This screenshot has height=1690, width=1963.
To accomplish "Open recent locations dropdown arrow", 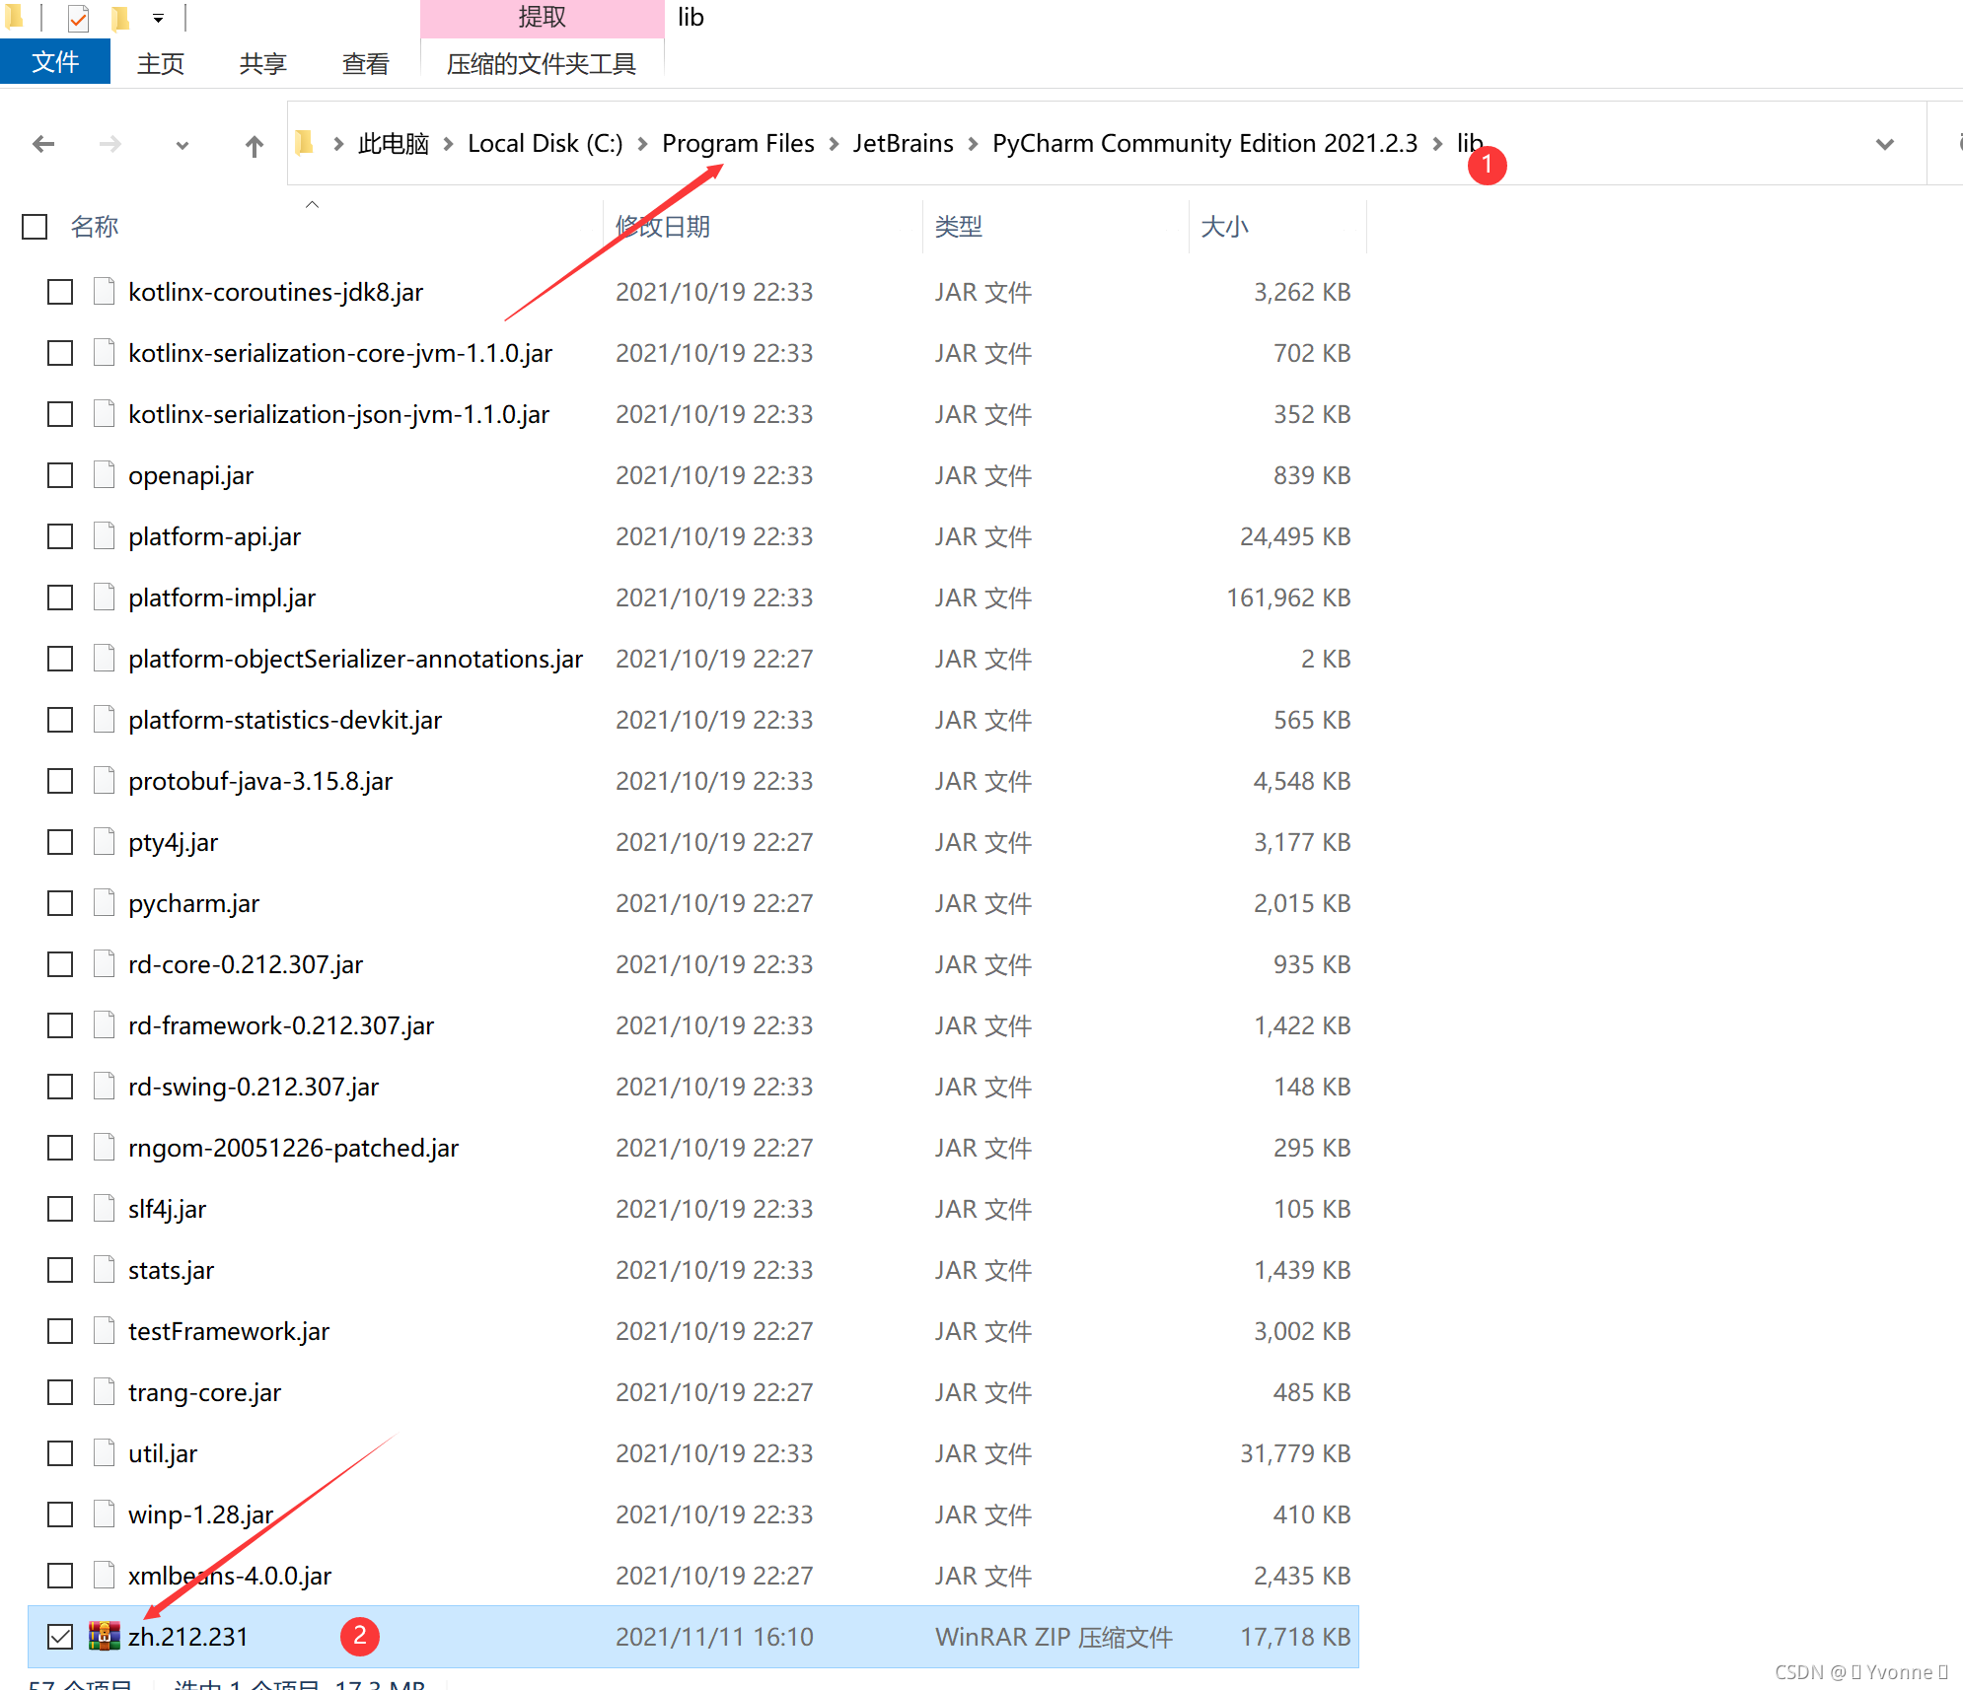I will tap(182, 146).
